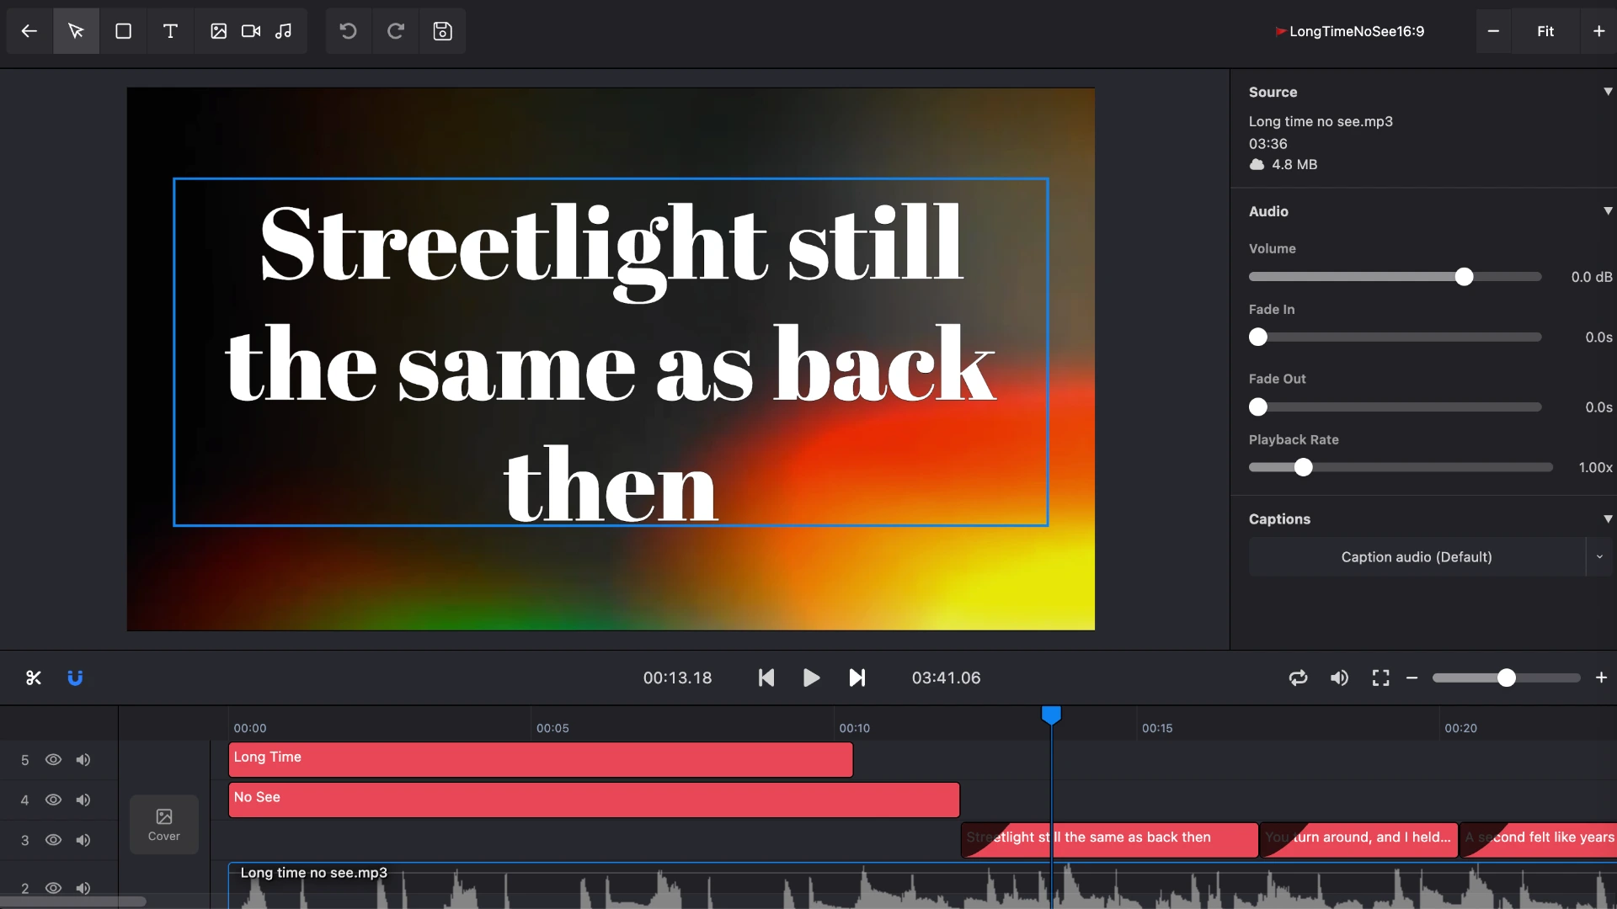Toggle the magnet snapping icon
This screenshot has height=909, width=1617.
tap(75, 678)
